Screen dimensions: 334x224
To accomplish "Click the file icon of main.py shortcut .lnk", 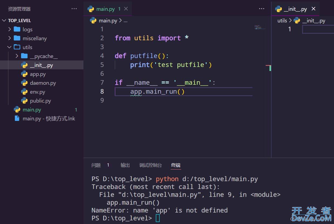I will pos(17,118).
